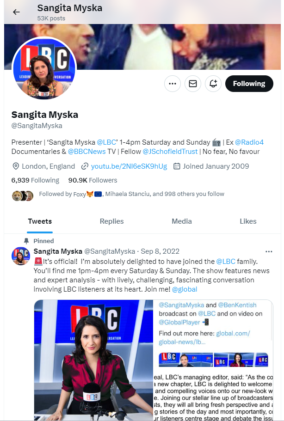Open the @BBCNews mention in bio
The width and height of the screenshot is (284, 421).
87,152
